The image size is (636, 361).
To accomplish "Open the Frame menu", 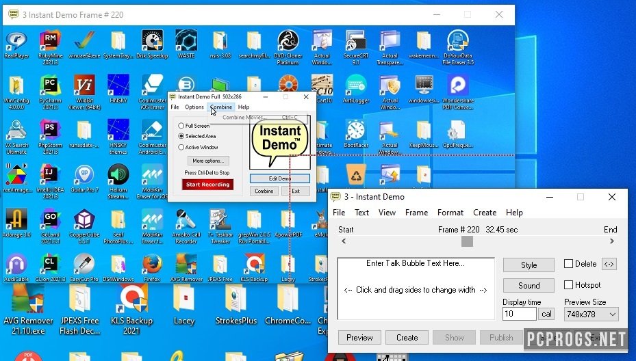I will click(416, 213).
